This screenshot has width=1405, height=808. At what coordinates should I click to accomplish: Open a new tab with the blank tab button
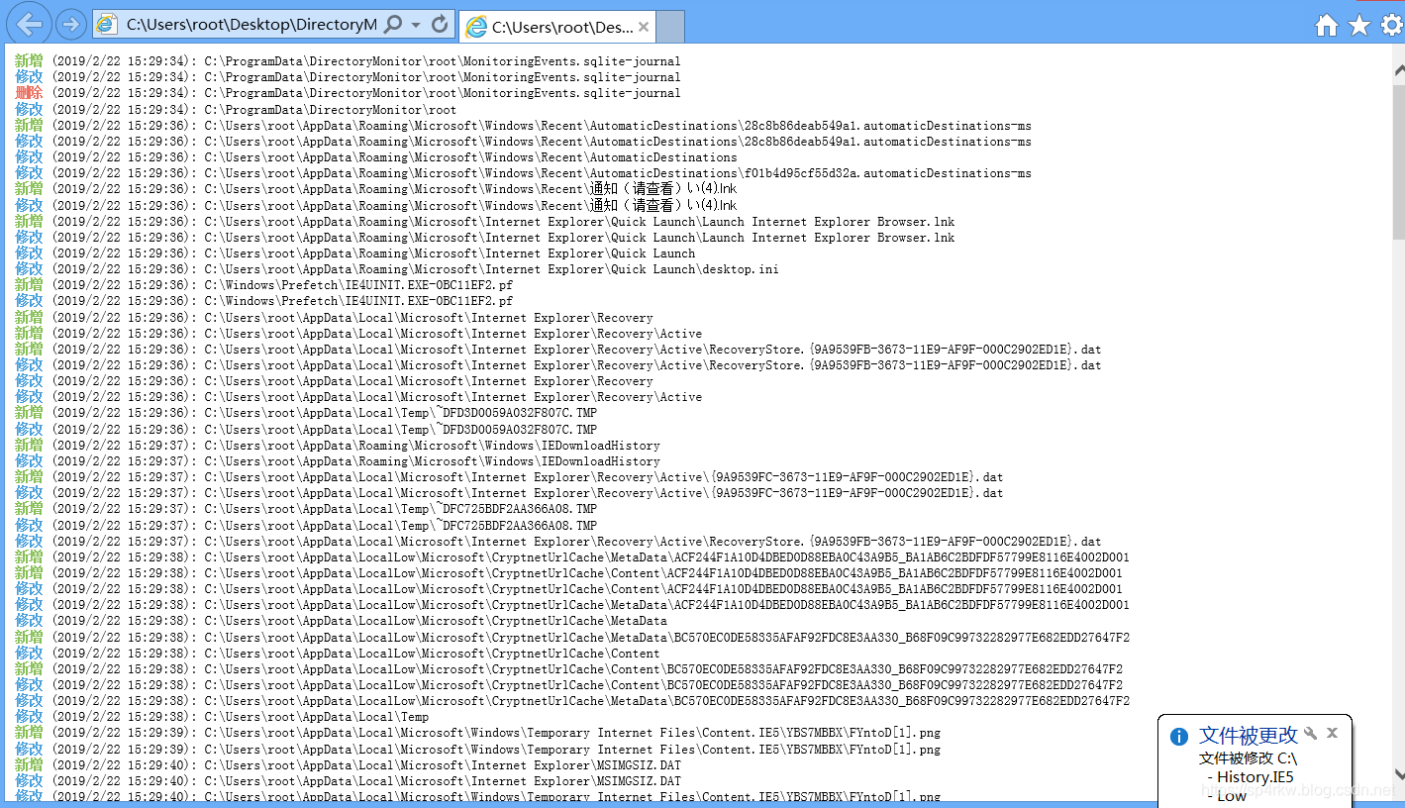click(670, 27)
